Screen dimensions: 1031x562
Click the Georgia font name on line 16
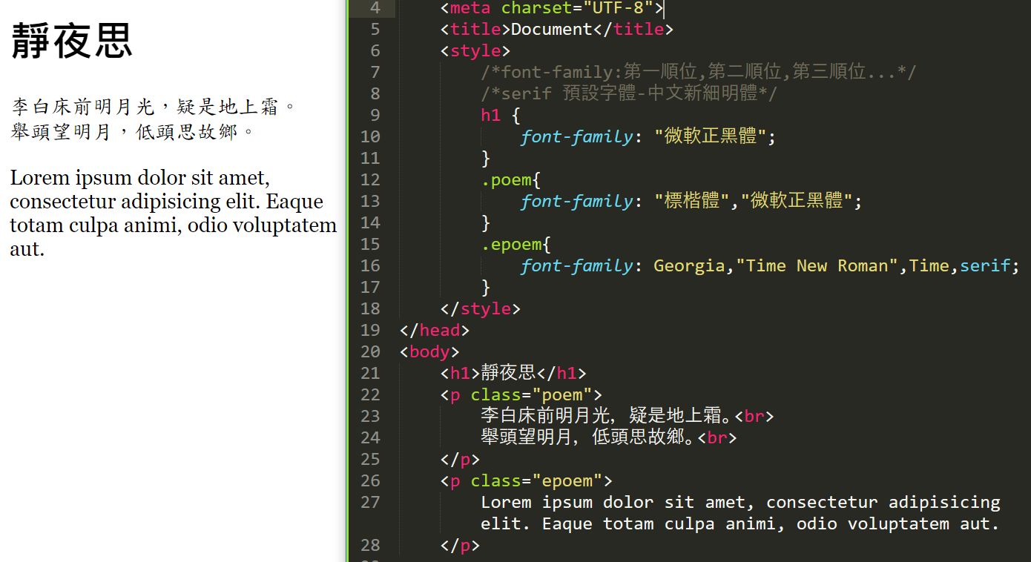click(688, 265)
